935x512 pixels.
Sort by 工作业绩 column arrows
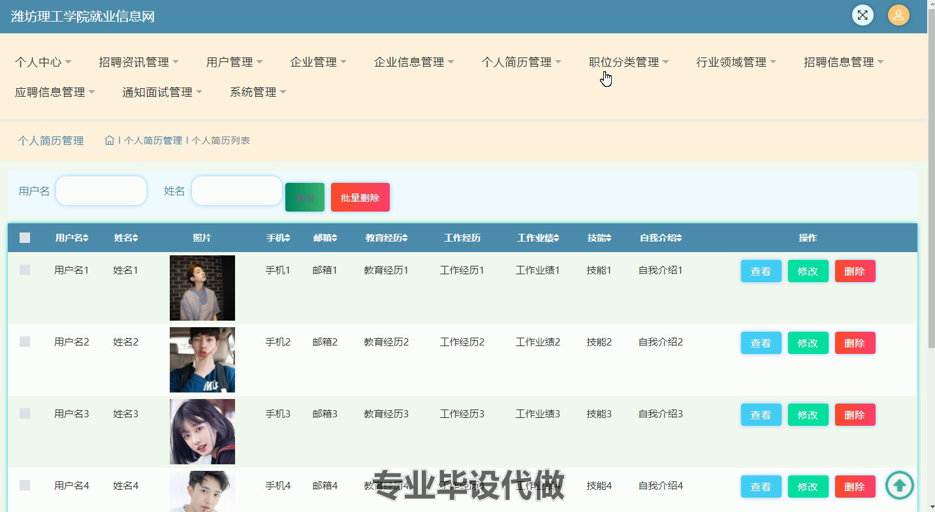[x=556, y=238]
